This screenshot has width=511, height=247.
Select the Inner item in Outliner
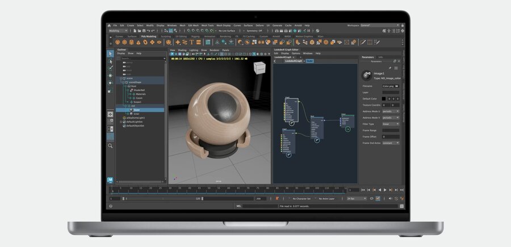[x=136, y=114]
